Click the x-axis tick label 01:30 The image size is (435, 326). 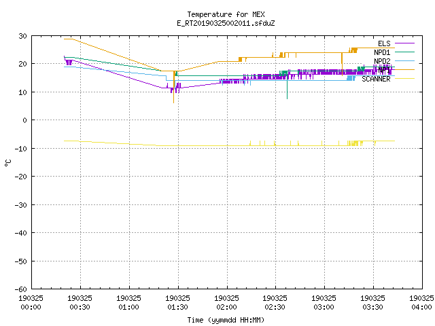177,307
